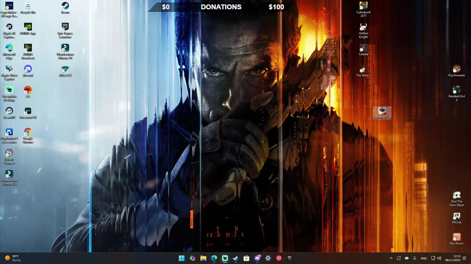Select the VRChat desktop shortcut

457,218
